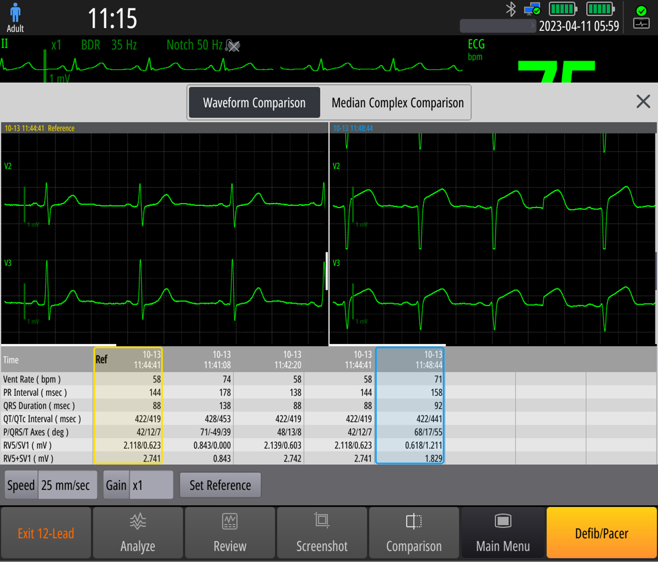
Task: Tap the first battery indicator
Action: pyautogui.click(x=562, y=9)
